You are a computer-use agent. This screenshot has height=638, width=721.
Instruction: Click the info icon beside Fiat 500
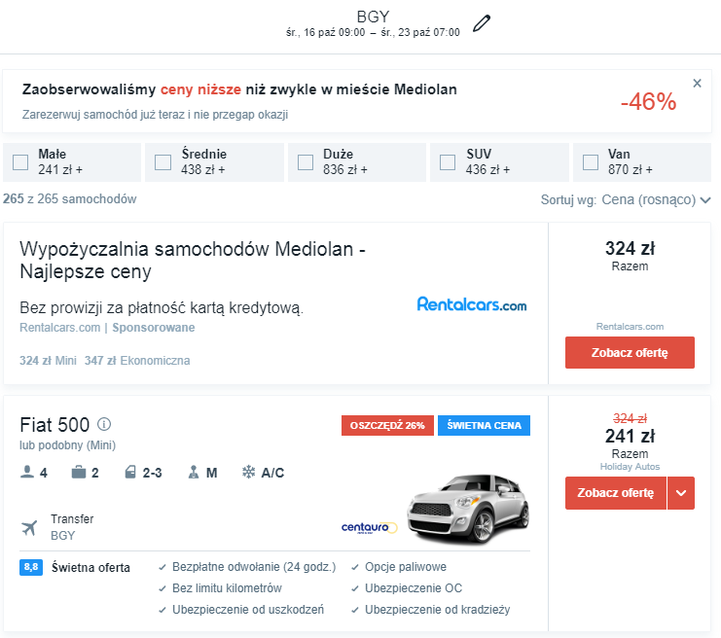click(104, 424)
